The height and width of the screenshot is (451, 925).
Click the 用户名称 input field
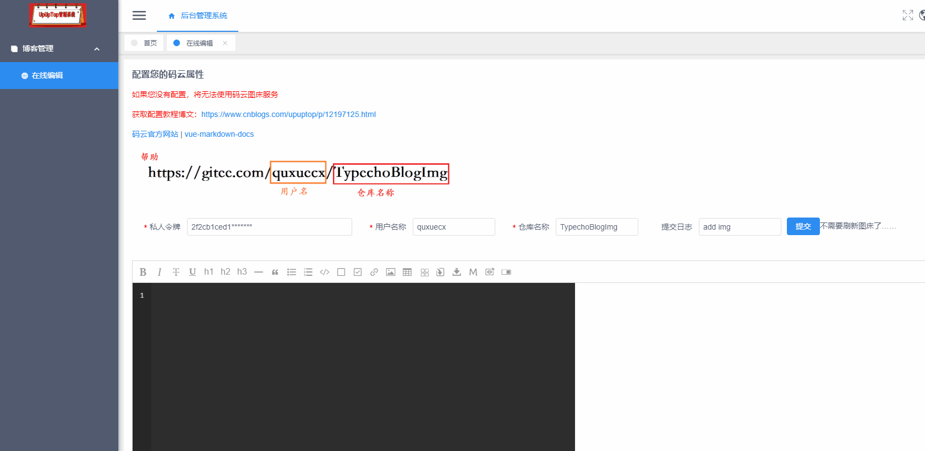pos(454,227)
